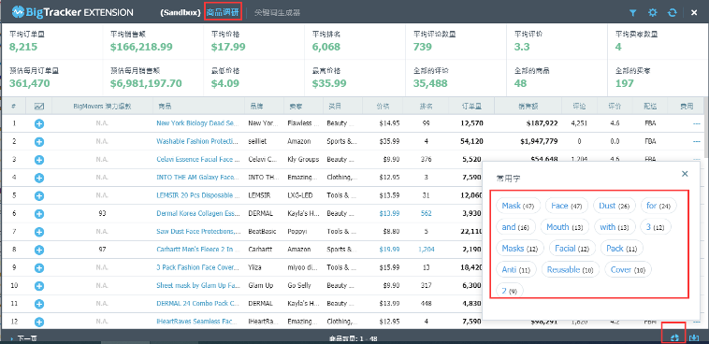709x344 pixels.
Task: Sort table by 订单量 column header
Action: [471, 107]
